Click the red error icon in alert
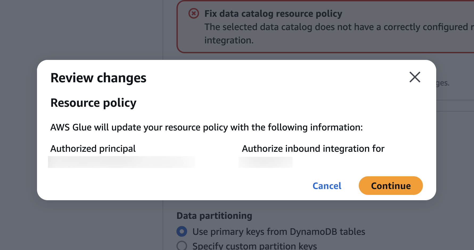 click(x=193, y=13)
